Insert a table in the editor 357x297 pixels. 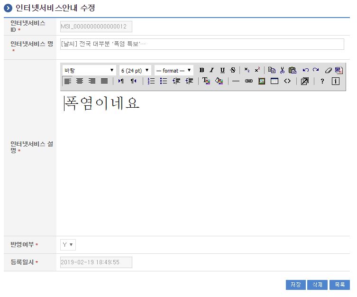coord(274,81)
